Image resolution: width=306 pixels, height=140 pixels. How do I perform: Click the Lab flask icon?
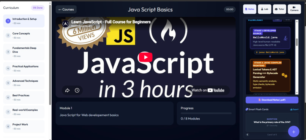[x=262, y=9]
